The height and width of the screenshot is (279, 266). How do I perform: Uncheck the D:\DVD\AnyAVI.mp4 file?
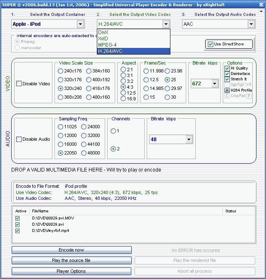coord(17,231)
